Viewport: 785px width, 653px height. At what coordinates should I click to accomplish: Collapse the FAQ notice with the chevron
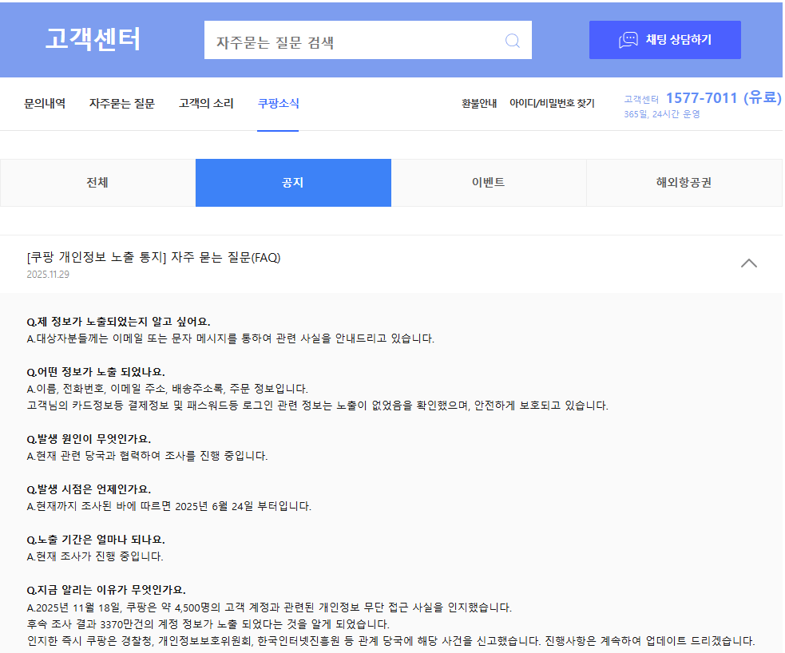click(748, 263)
